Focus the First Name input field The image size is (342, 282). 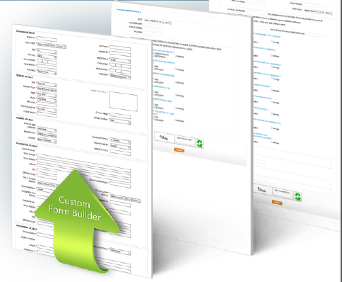coord(47,40)
